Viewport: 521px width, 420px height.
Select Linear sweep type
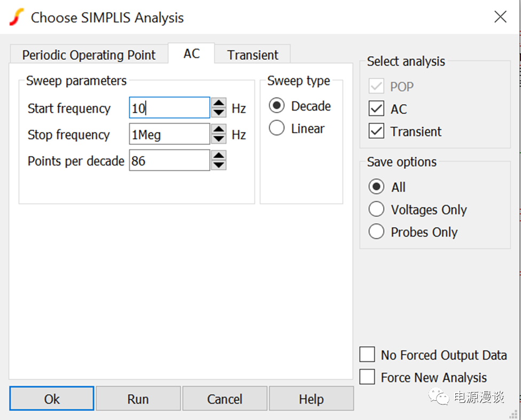click(x=277, y=129)
